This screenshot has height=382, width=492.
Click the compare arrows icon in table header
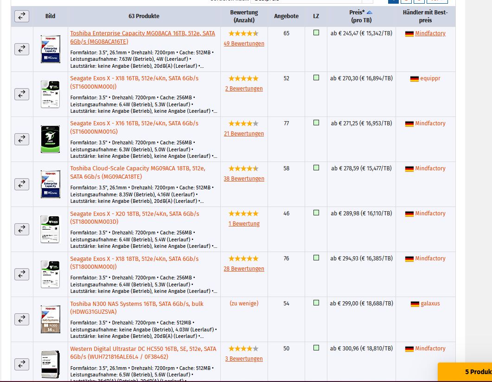click(x=22, y=16)
